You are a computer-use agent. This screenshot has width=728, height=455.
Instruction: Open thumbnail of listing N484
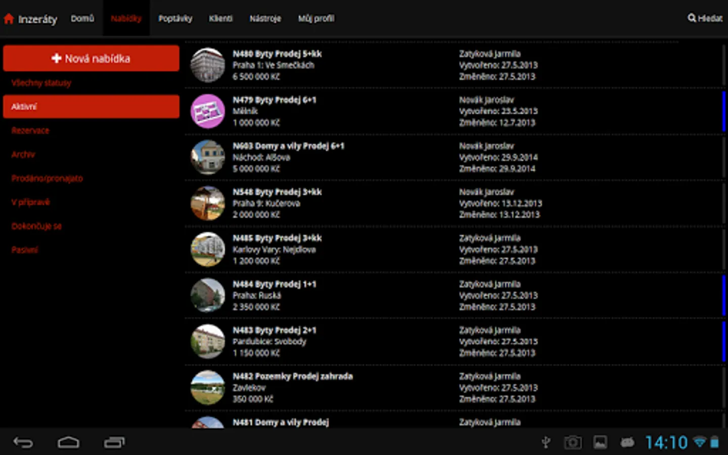(208, 295)
